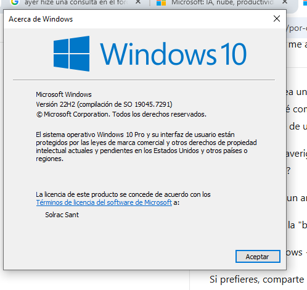The width and height of the screenshot is (307, 290).
Task: Click the Windows 10 flag logo
Action: point(72,54)
